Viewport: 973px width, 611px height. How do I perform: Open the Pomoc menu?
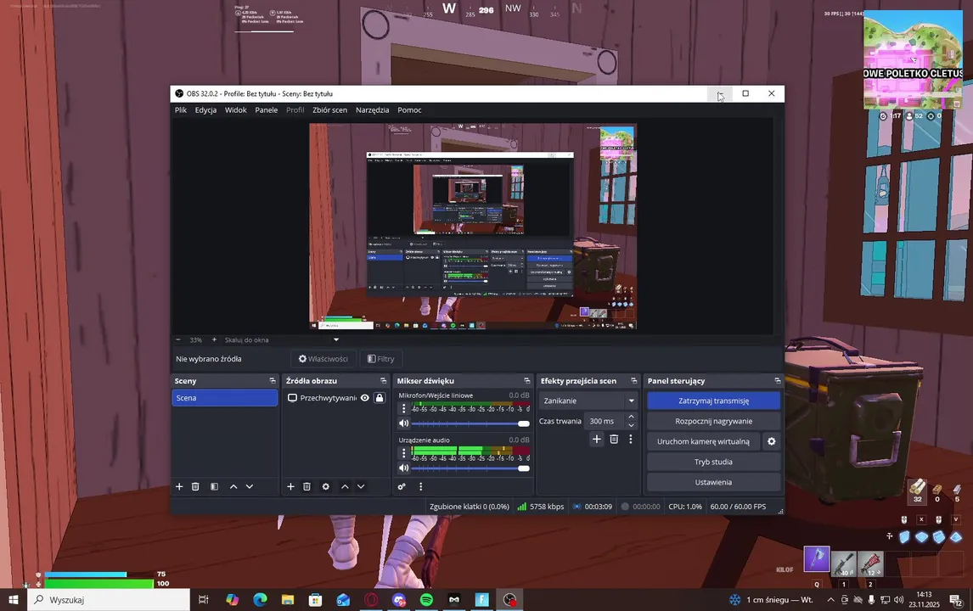click(409, 109)
